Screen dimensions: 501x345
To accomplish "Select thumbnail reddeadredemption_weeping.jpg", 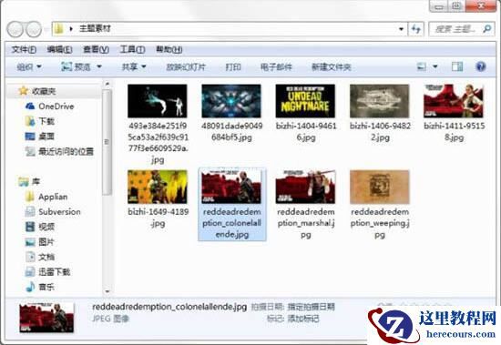I will coord(380,187).
